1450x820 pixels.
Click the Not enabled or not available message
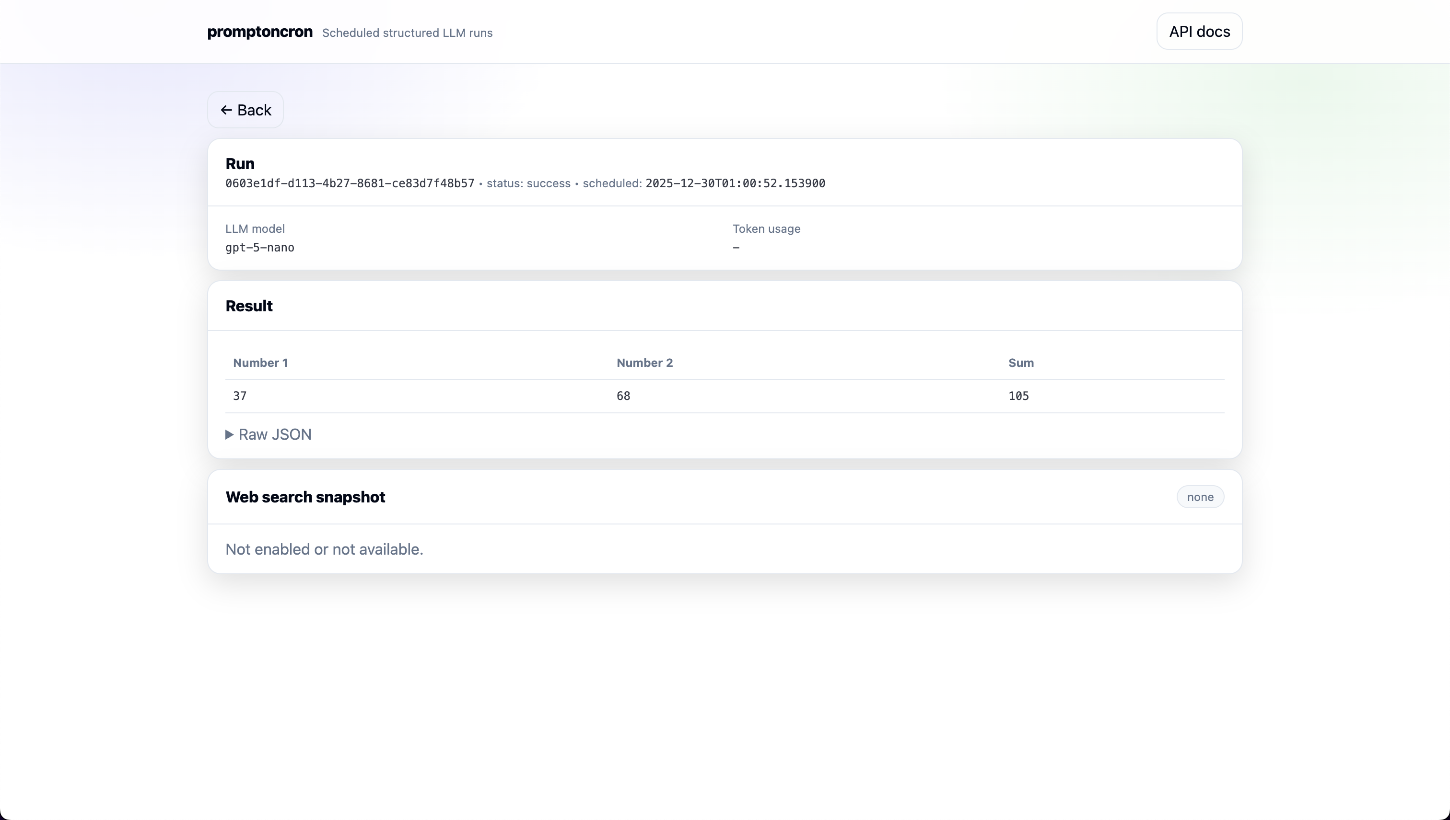324,548
